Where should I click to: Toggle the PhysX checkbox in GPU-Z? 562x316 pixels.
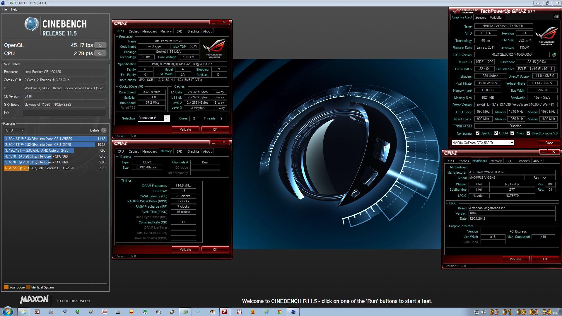(512, 133)
